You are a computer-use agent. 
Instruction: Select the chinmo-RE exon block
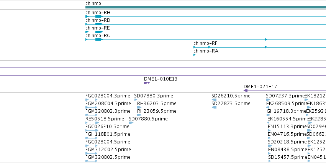point(99,32)
